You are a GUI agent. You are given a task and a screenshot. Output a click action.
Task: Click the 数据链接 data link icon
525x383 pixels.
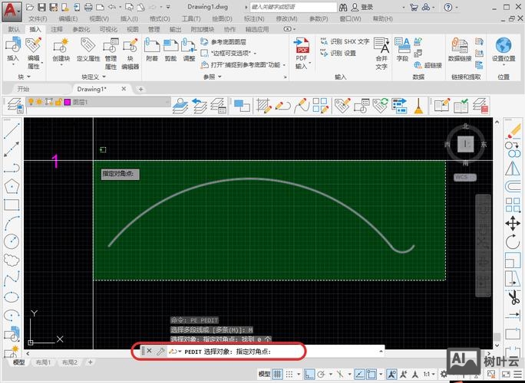460,48
